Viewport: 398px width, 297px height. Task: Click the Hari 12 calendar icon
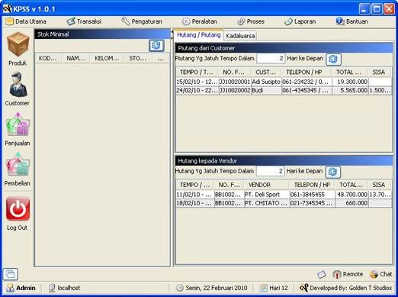(263, 288)
